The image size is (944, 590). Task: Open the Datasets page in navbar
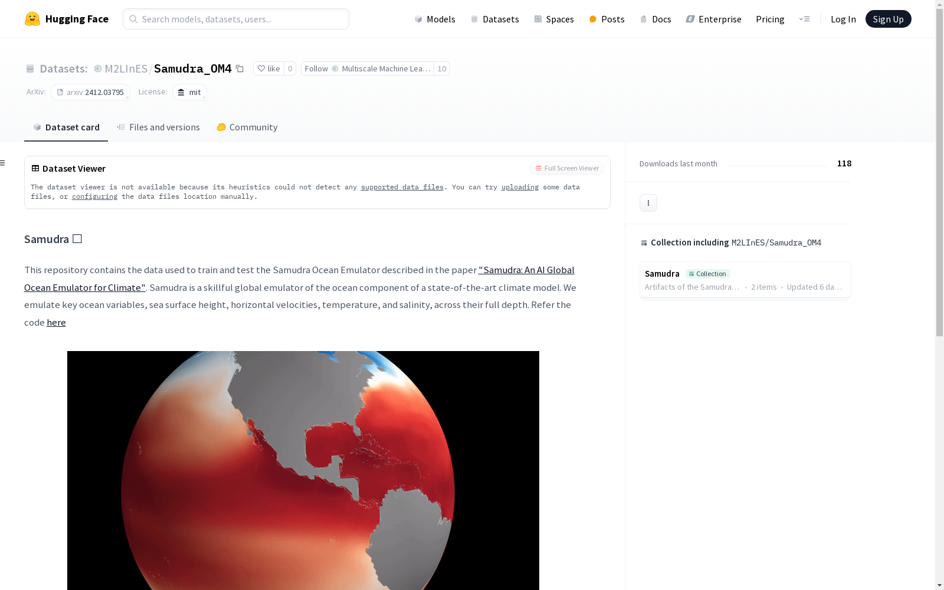(x=494, y=19)
